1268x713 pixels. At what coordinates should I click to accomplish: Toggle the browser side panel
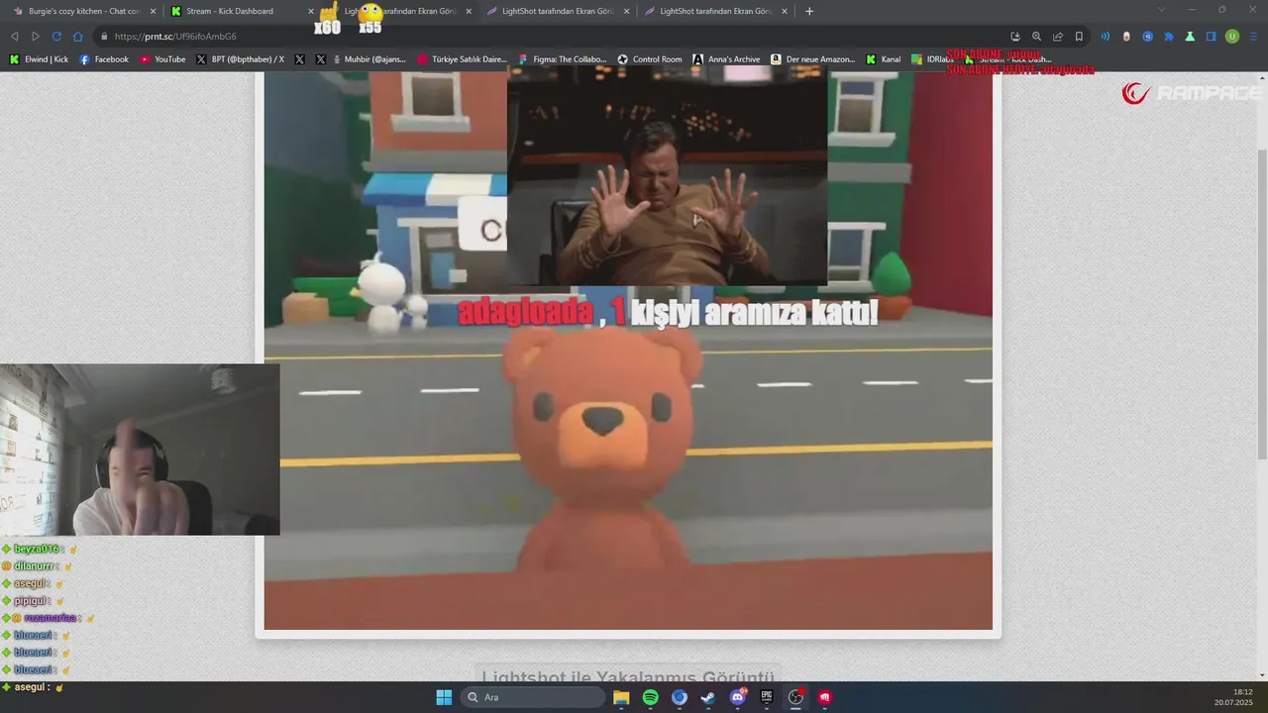(1211, 37)
